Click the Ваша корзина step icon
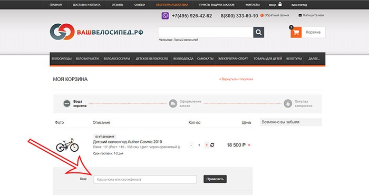 (67, 103)
